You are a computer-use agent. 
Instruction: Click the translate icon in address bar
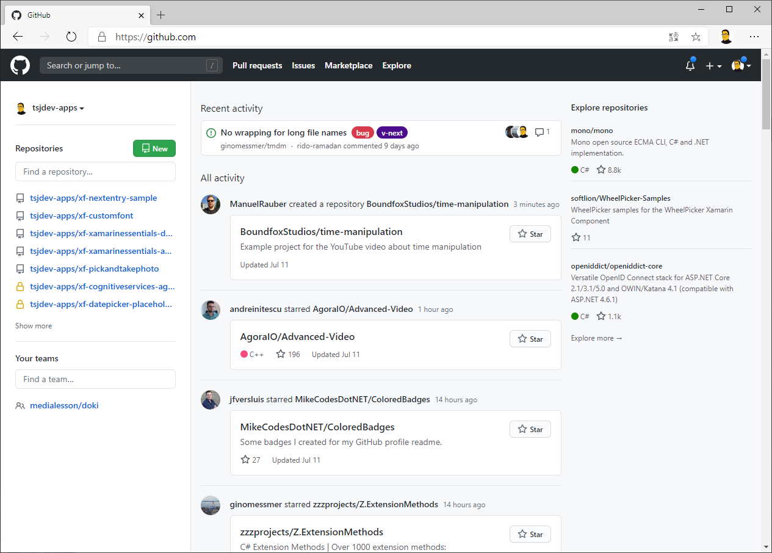[674, 37]
